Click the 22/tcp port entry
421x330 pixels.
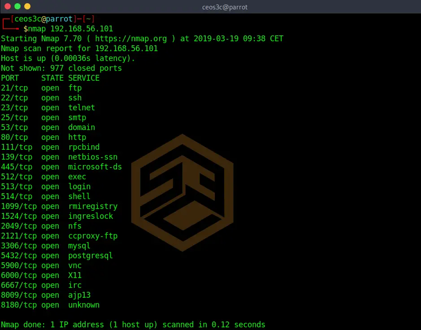pyautogui.click(x=14, y=98)
